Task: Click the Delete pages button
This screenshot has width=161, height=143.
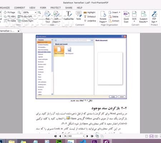Action: click(x=113, y=16)
